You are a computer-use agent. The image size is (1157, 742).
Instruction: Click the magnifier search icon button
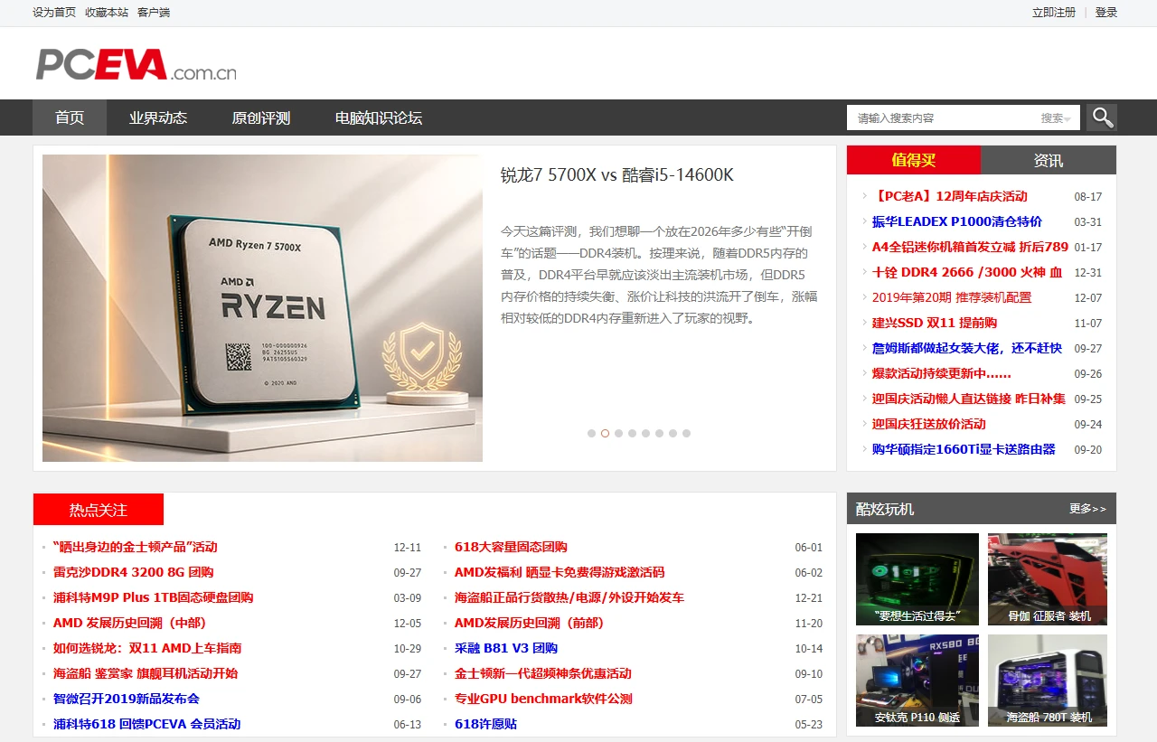[x=1101, y=117]
